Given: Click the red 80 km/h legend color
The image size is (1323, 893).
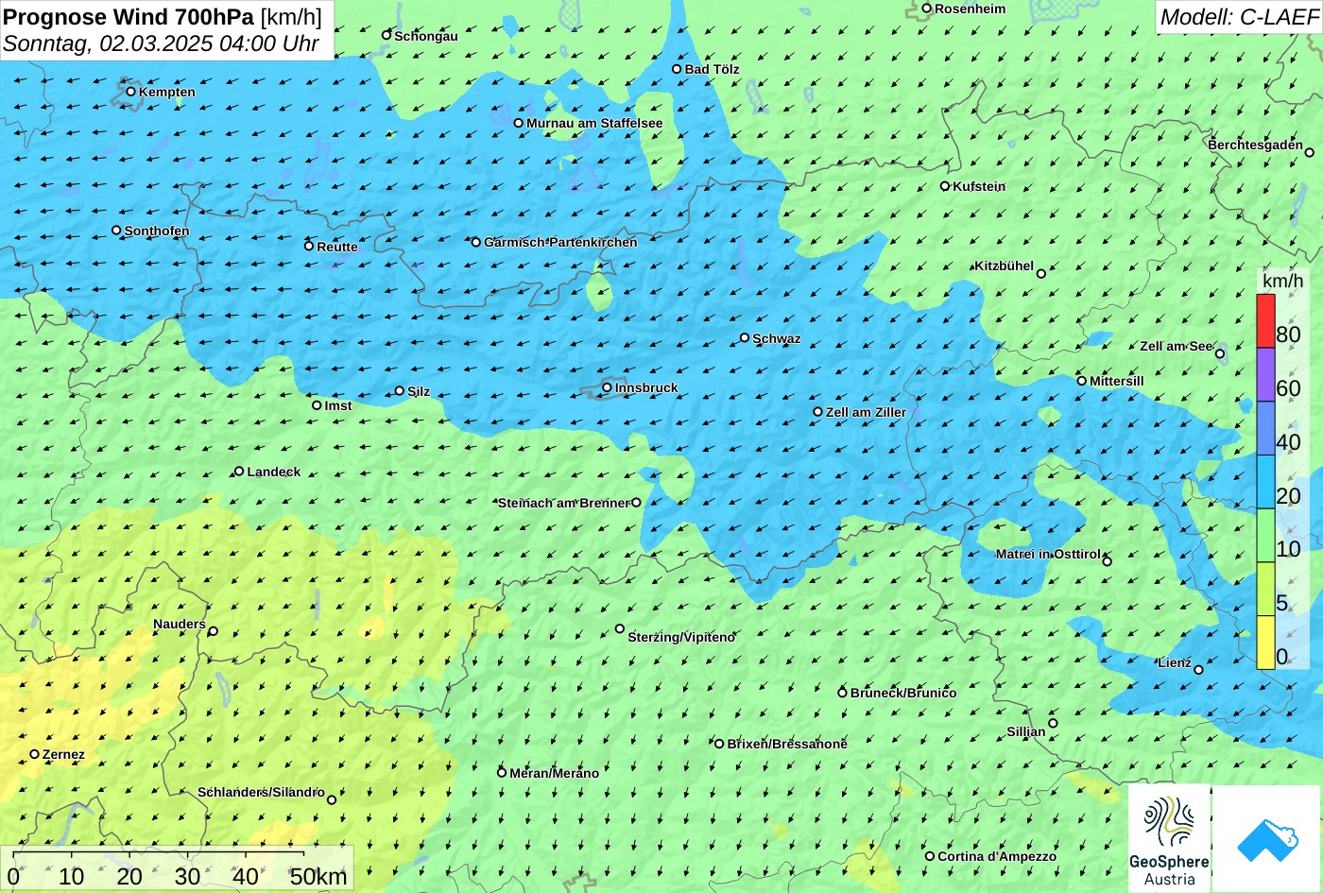Looking at the screenshot, I should pos(1265,321).
